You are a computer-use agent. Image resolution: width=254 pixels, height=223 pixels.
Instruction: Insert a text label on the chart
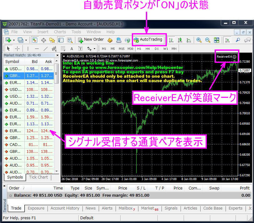[x=81, y=49]
